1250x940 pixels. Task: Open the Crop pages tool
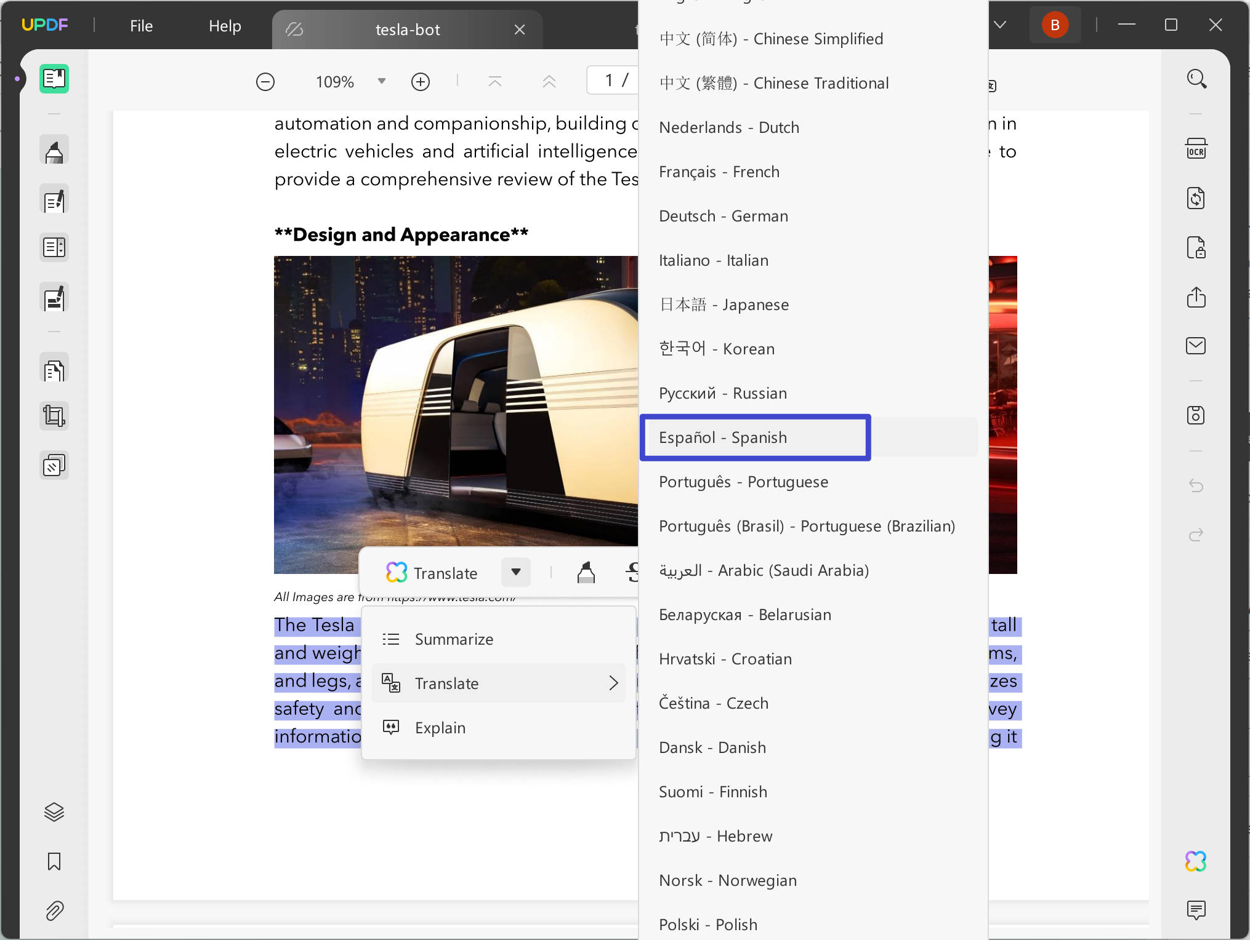coord(54,415)
